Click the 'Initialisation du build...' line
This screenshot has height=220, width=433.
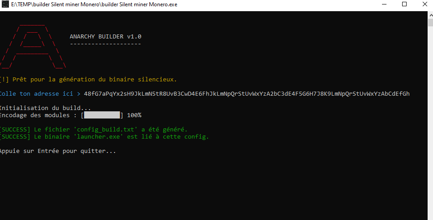tap(45, 108)
